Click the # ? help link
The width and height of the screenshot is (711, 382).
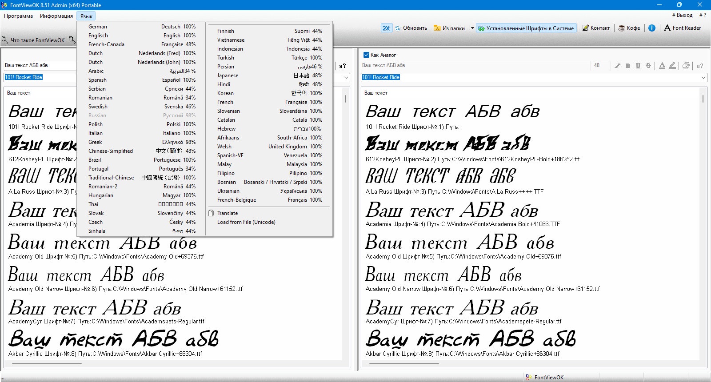(x=703, y=15)
